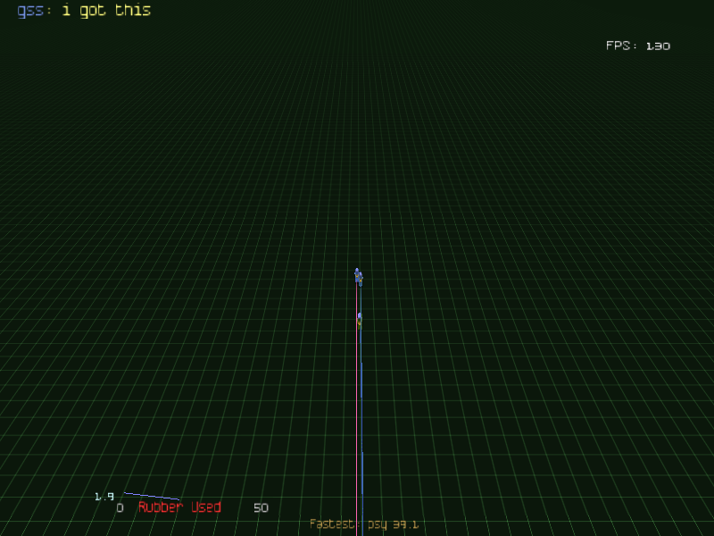
Task: Click the nearer light cycle on the grid
Action: coord(360,318)
